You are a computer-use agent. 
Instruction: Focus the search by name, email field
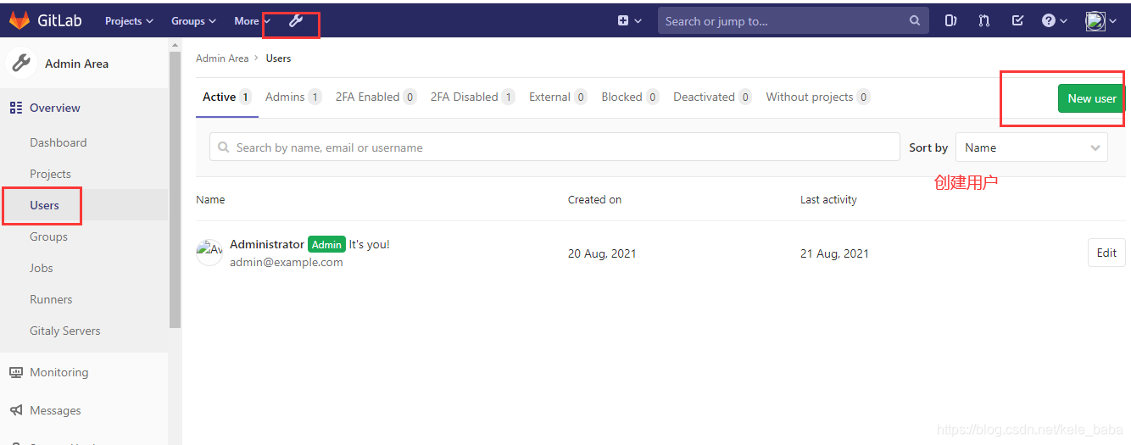pos(554,147)
